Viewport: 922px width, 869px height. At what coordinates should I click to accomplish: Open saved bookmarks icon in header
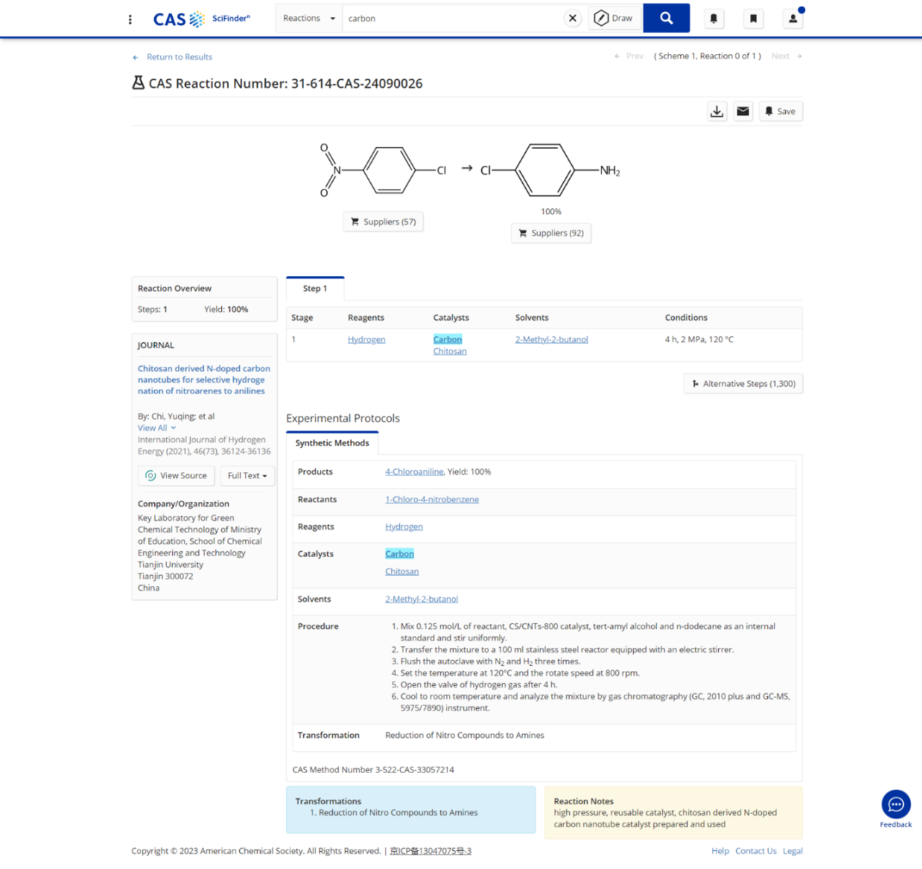pyautogui.click(x=753, y=19)
